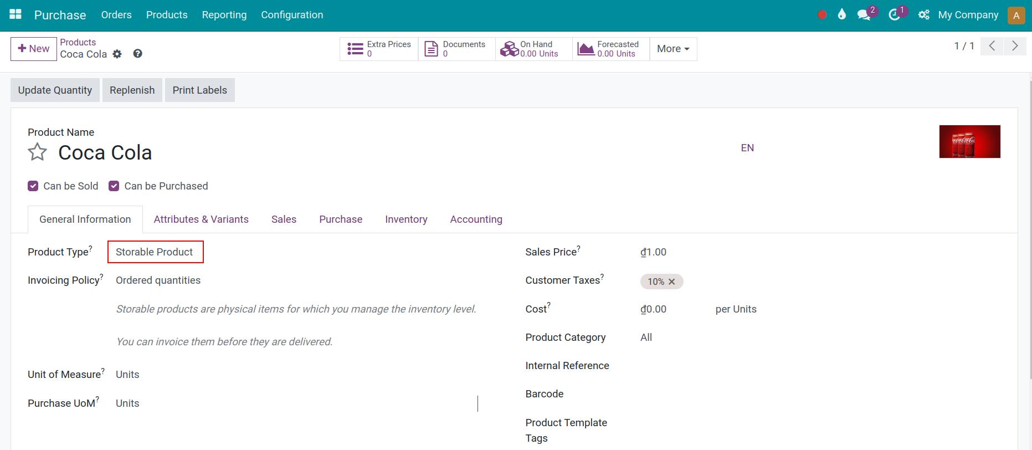
Task: Click the Barcode field
Action: click(820, 394)
